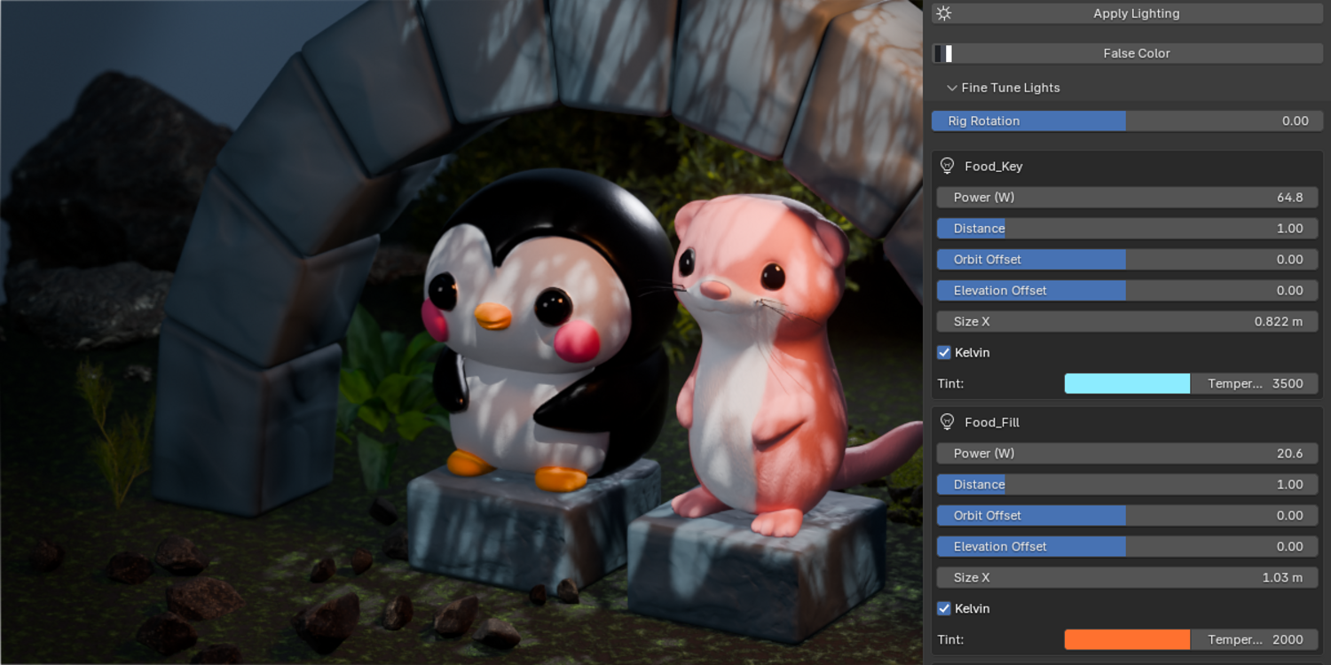Click the Food_Key Orbit Offset slider

click(x=1127, y=259)
